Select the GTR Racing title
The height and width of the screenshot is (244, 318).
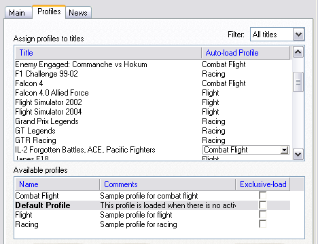(35, 140)
